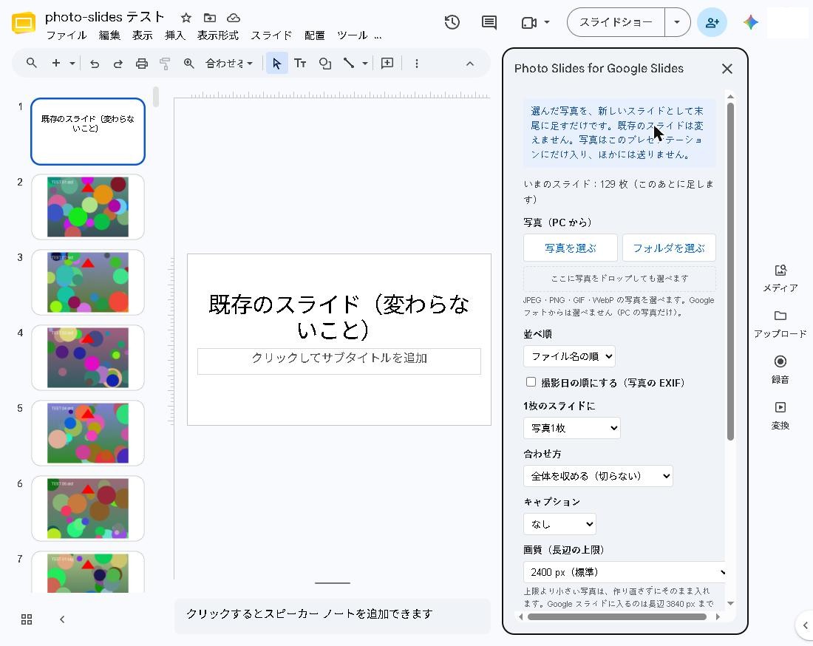Viewport: 813px width, 646px height.
Task: Start the スライドショー presentation
Action: [616, 22]
